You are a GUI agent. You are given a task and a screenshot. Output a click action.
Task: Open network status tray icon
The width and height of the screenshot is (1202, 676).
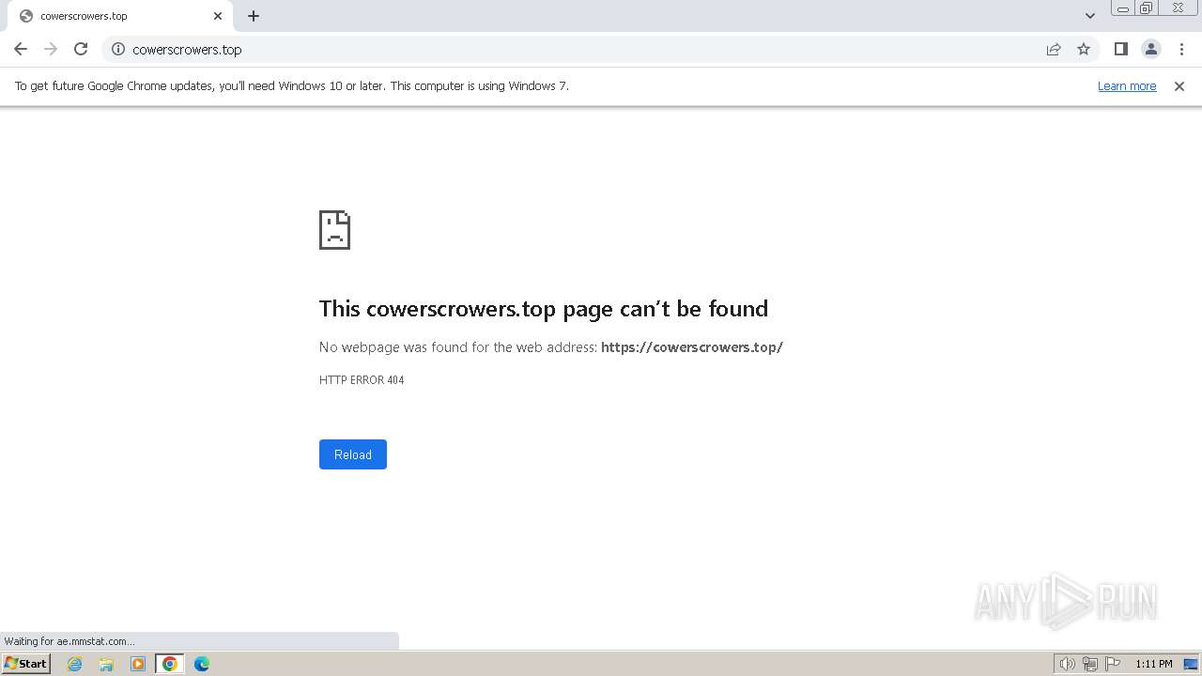click(x=1090, y=664)
